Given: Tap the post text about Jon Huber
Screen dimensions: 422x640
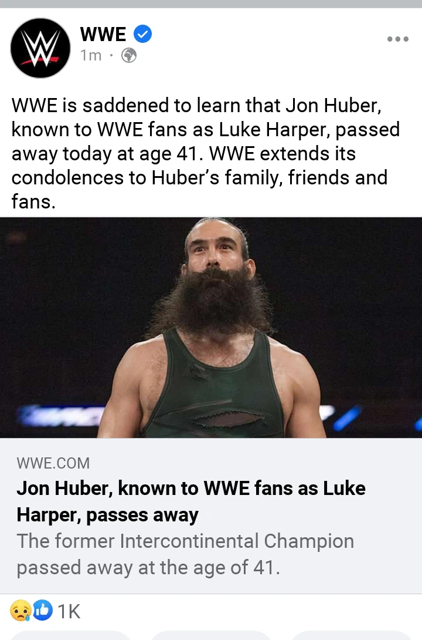Looking at the screenshot, I should click(x=205, y=153).
